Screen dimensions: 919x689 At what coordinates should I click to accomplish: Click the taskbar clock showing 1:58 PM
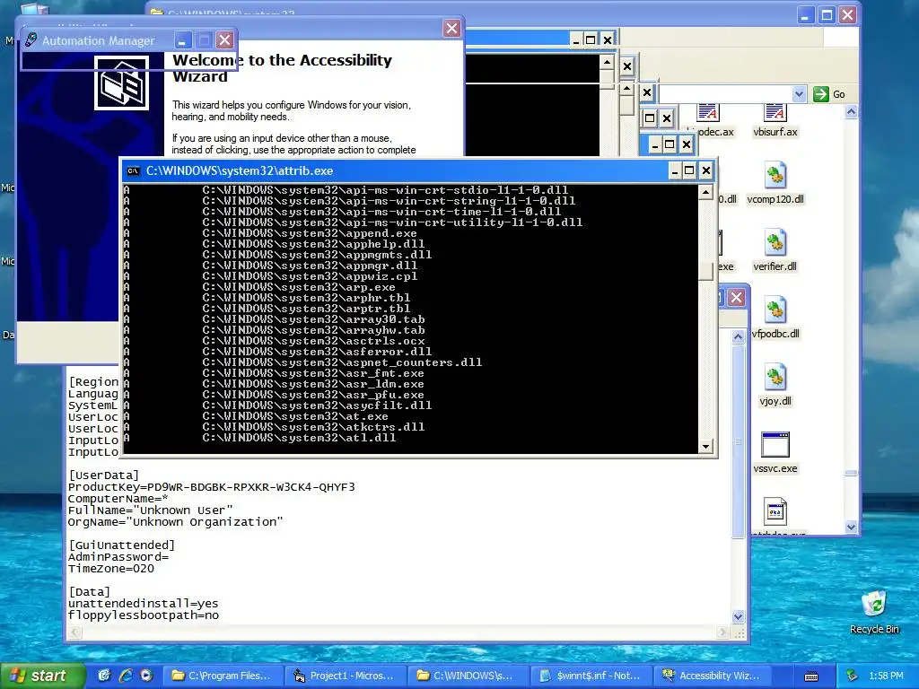(886, 676)
